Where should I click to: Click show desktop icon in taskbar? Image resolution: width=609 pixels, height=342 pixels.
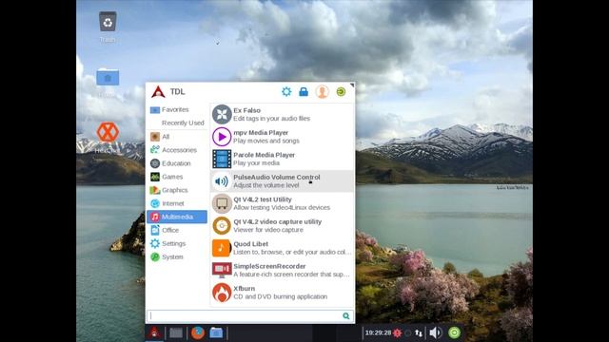176,332
